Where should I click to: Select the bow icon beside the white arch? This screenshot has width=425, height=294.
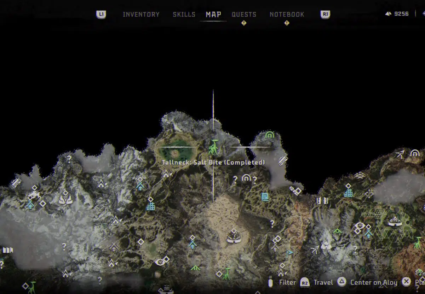(400, 154)
